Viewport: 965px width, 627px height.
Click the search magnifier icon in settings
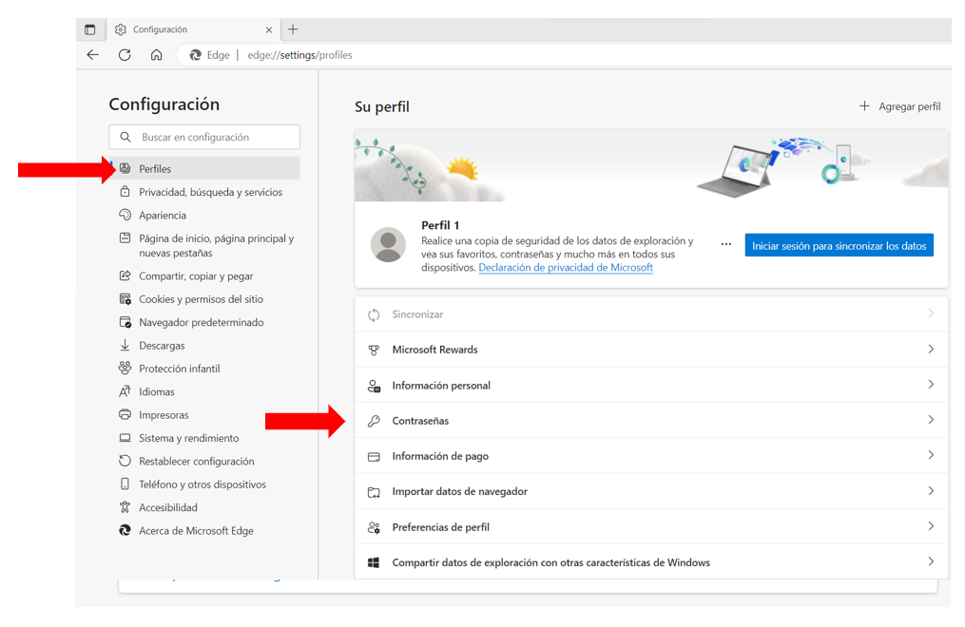click(x=125, y=137)
